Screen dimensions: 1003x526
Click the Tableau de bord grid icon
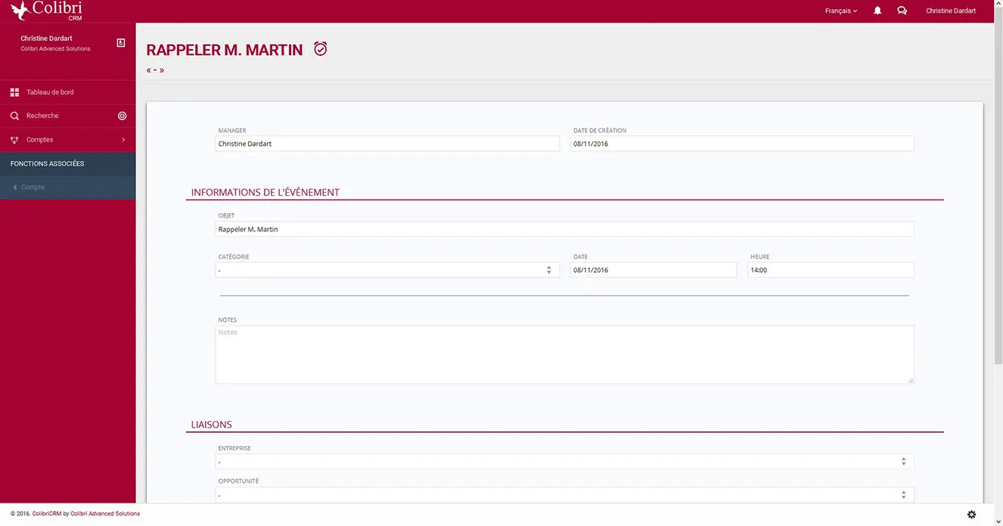[14, 92]
